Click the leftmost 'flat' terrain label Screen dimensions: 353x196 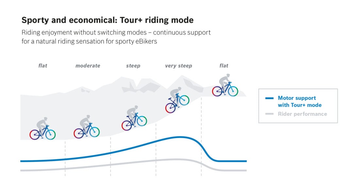(x=43, y=66)
